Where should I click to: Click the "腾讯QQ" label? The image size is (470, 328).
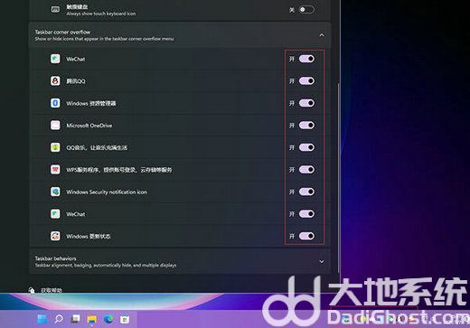click(76, 81)
